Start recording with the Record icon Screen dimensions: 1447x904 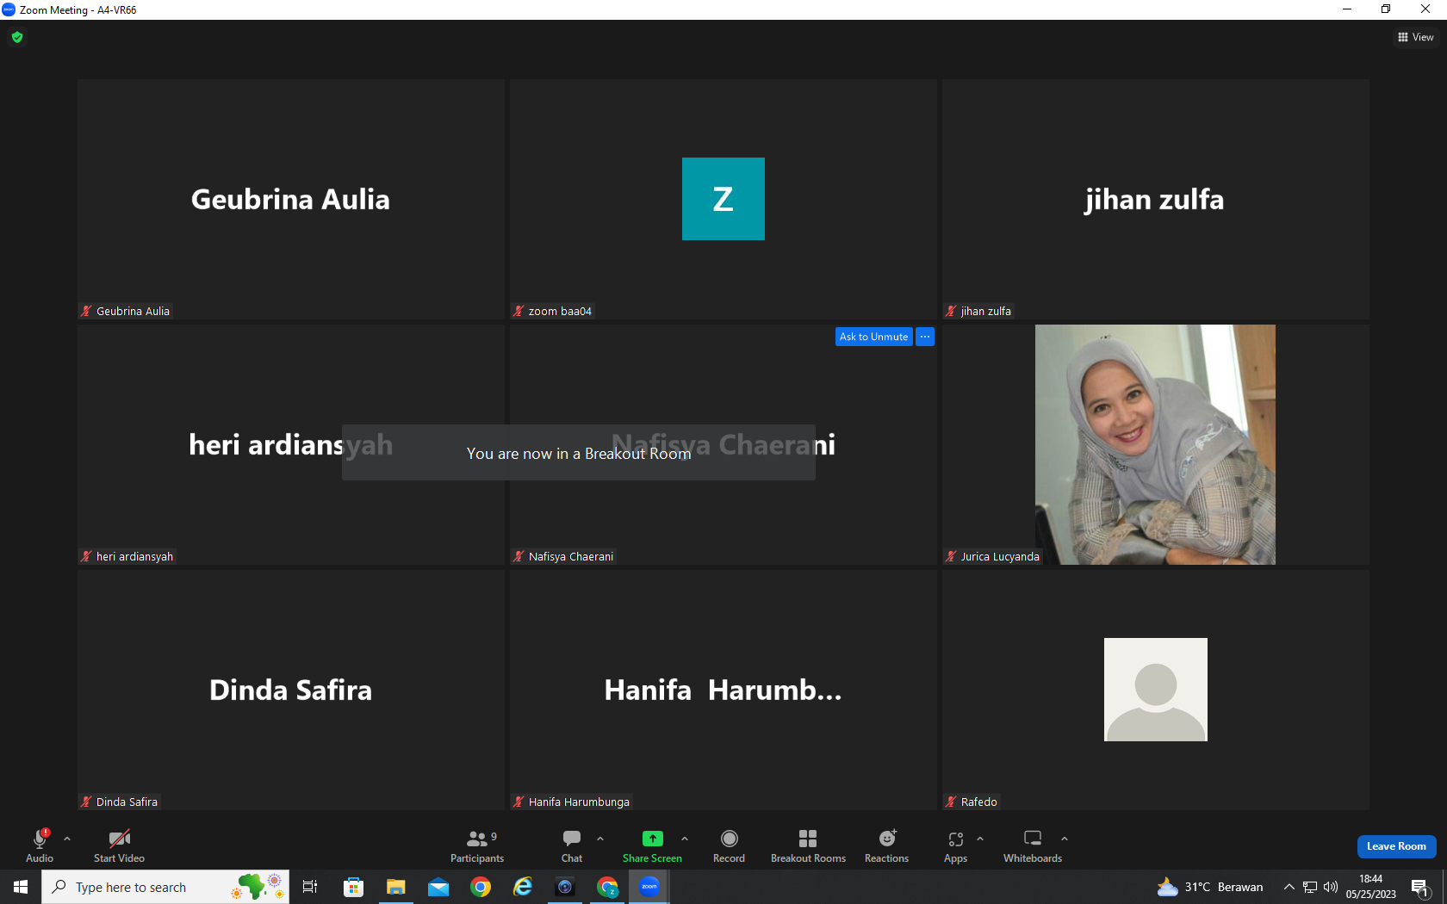[729, 839]
